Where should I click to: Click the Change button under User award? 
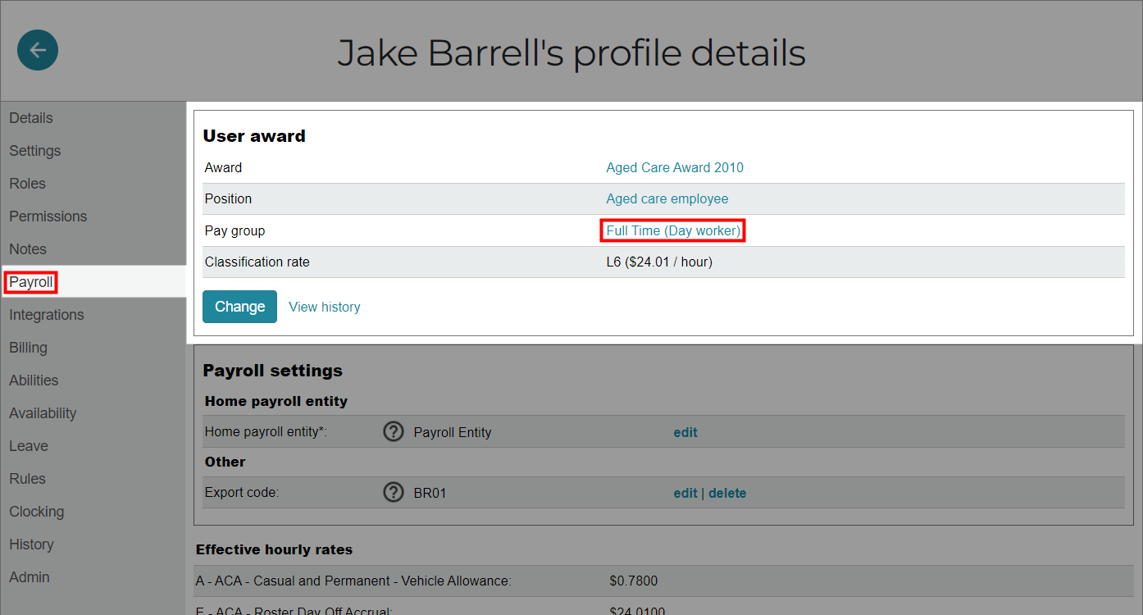(239, 306)
